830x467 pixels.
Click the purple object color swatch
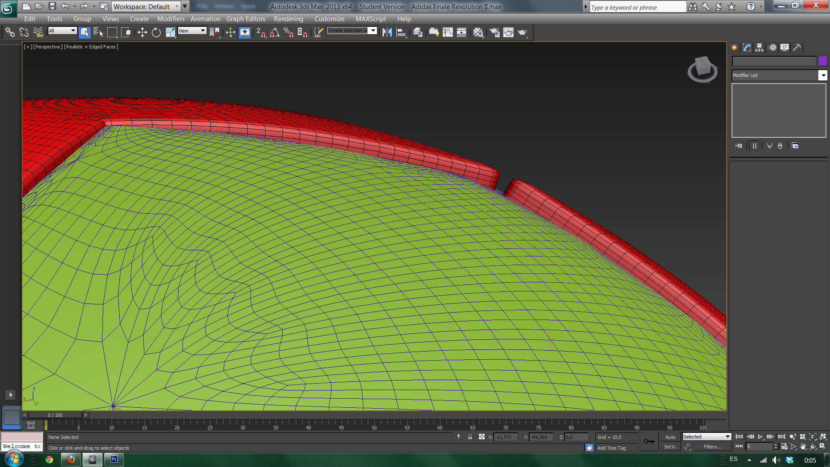(823, 61)
